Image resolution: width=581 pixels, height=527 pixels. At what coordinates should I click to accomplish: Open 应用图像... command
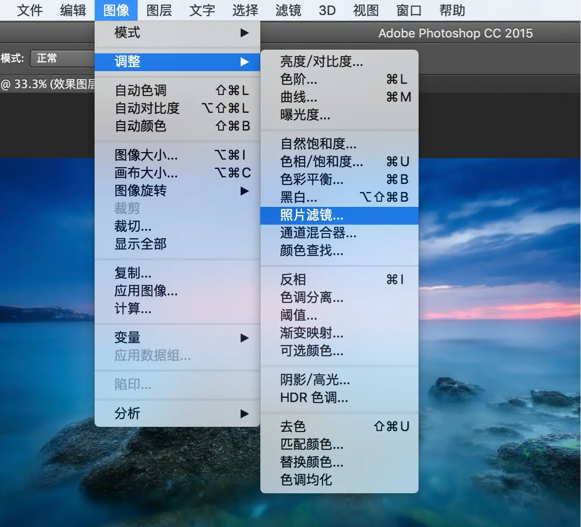pos(177,291)
